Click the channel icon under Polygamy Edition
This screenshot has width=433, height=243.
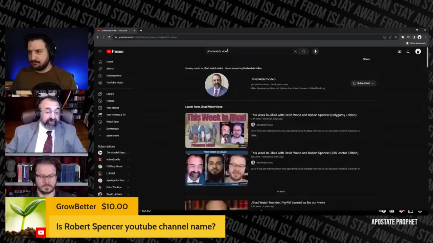[x=253, y=125]
